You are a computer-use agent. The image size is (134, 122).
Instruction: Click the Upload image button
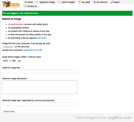[x=9, y=111]
